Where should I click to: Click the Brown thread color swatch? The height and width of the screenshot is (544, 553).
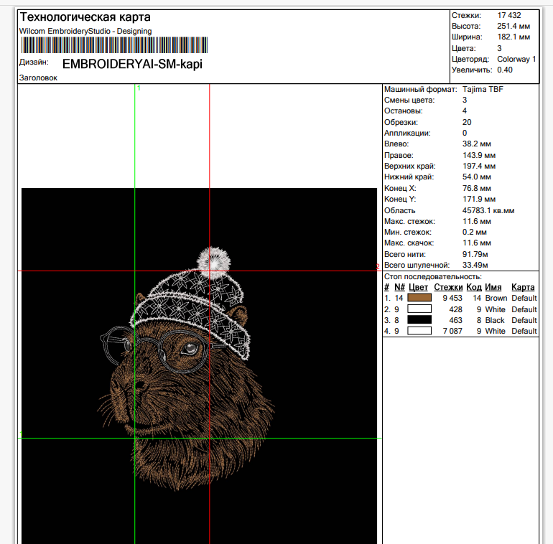coord(419,298)
